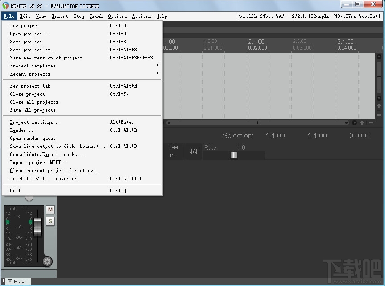Choose Save project as... entry
The height and width of the screenshot is (286, 385).
pos(82,50)
